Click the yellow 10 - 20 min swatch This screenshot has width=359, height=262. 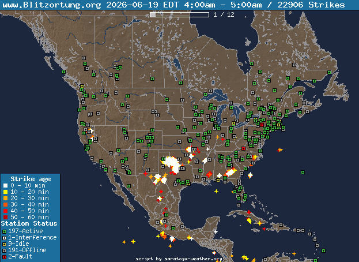tap(6, 192)
